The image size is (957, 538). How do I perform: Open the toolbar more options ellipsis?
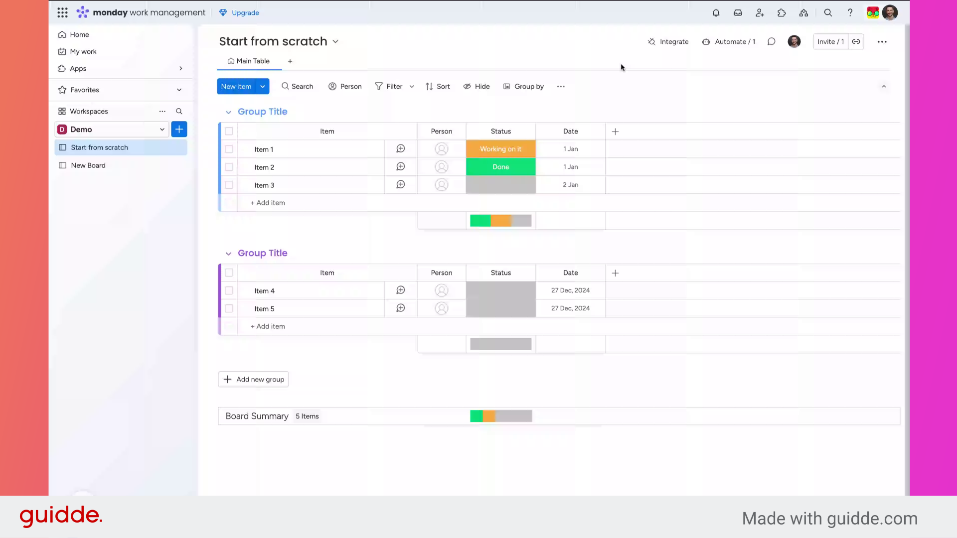(x=561, y=87)
